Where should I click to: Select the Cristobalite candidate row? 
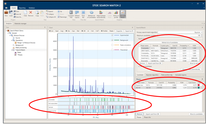(x=169, y=48)
